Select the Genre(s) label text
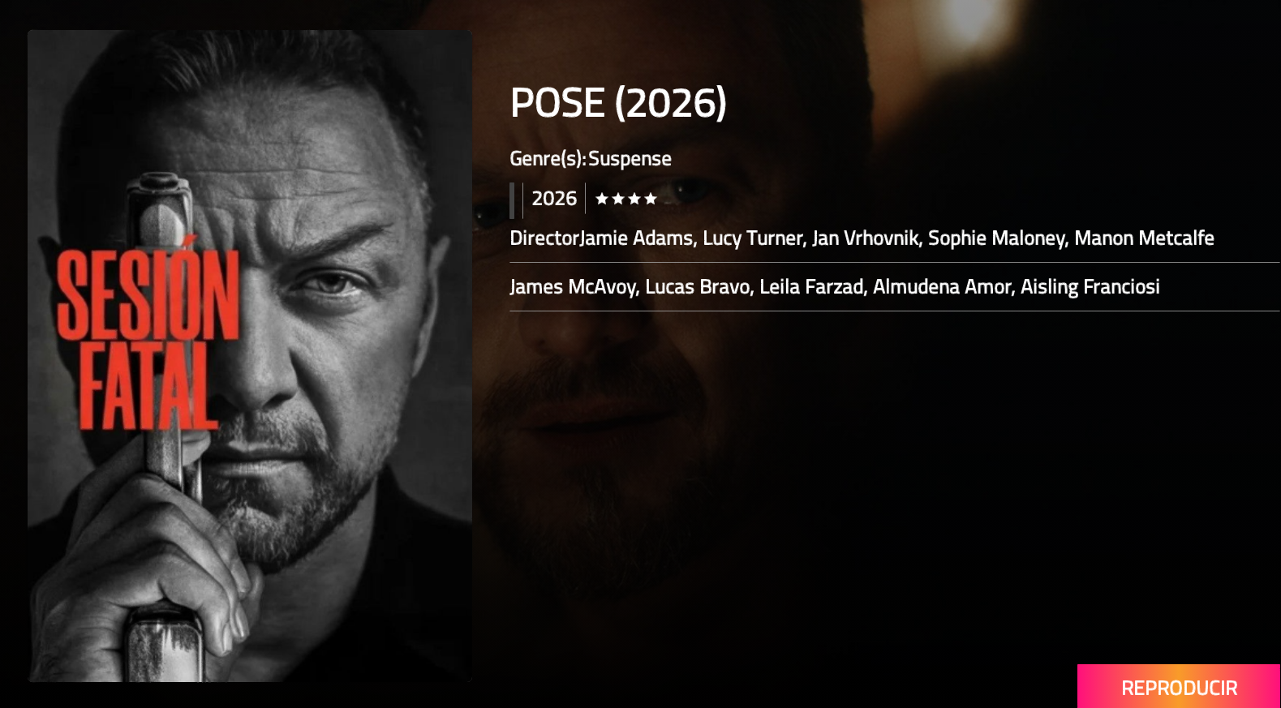This screenshot has width=1281, height=708. tap(548, 159)
